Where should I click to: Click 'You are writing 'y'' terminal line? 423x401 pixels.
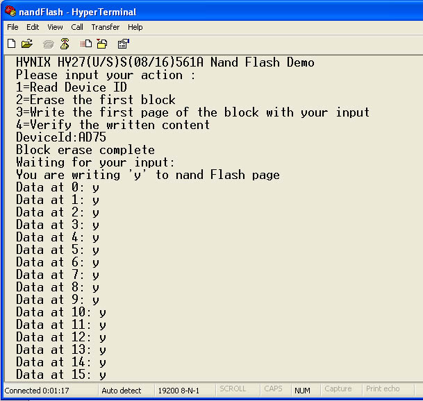tap(148, 175)
